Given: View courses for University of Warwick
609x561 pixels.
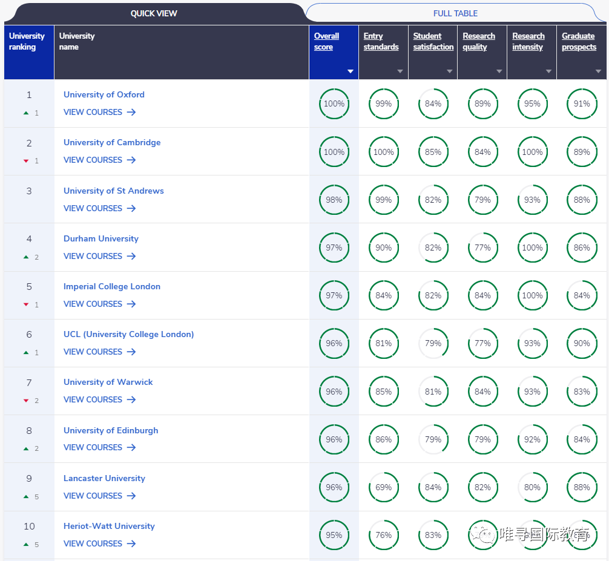Looking at the screenshot, I should [99, 399].
